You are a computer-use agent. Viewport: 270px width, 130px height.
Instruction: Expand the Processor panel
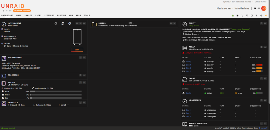click(84, 75)
